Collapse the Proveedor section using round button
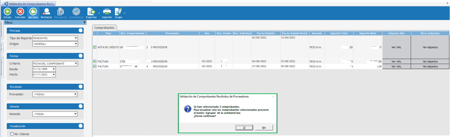Screen dimensions: 450x137 click(81, 86)
